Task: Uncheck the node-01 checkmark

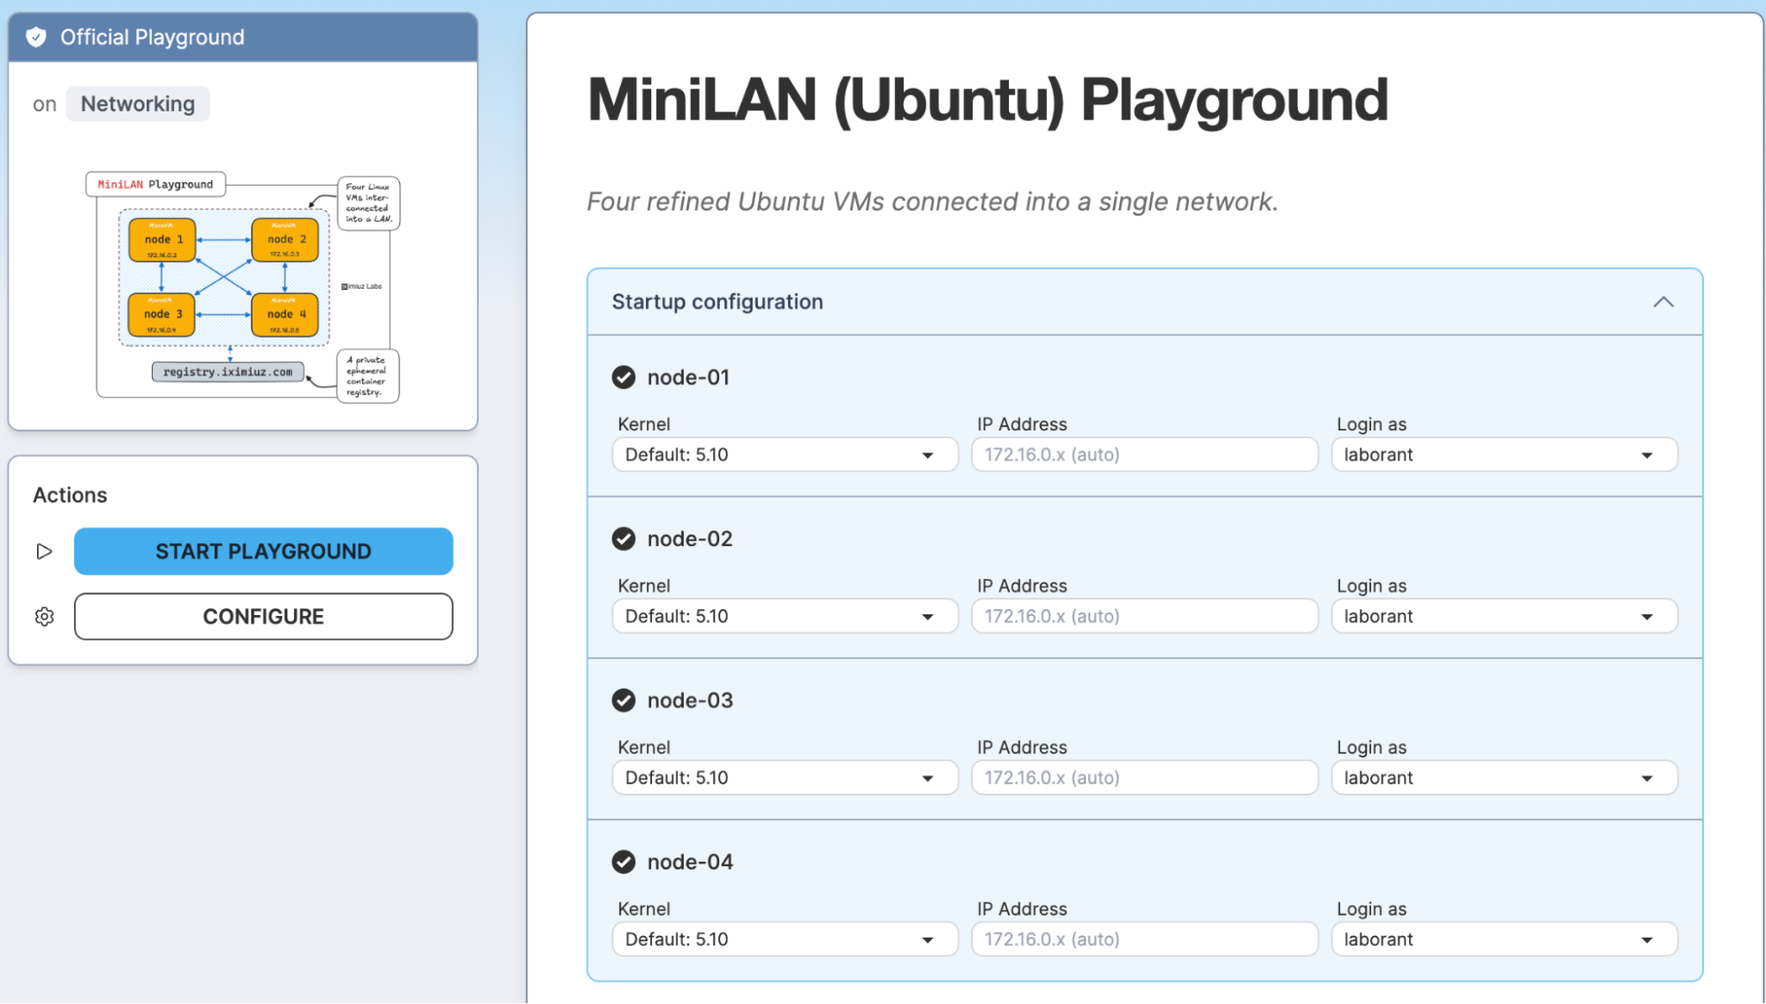Action: pos(624,377)
